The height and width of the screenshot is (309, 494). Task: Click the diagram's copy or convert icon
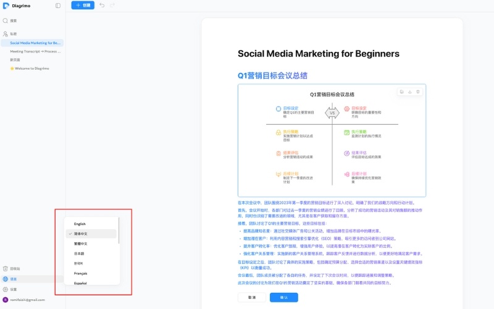click(x=402, y=91)
